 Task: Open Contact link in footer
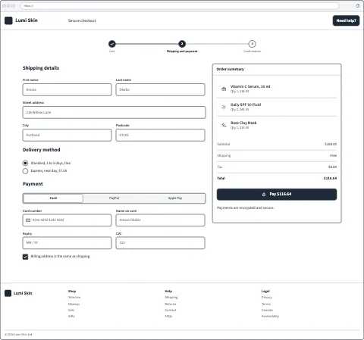pyautogui.click(x=171, y=310)
